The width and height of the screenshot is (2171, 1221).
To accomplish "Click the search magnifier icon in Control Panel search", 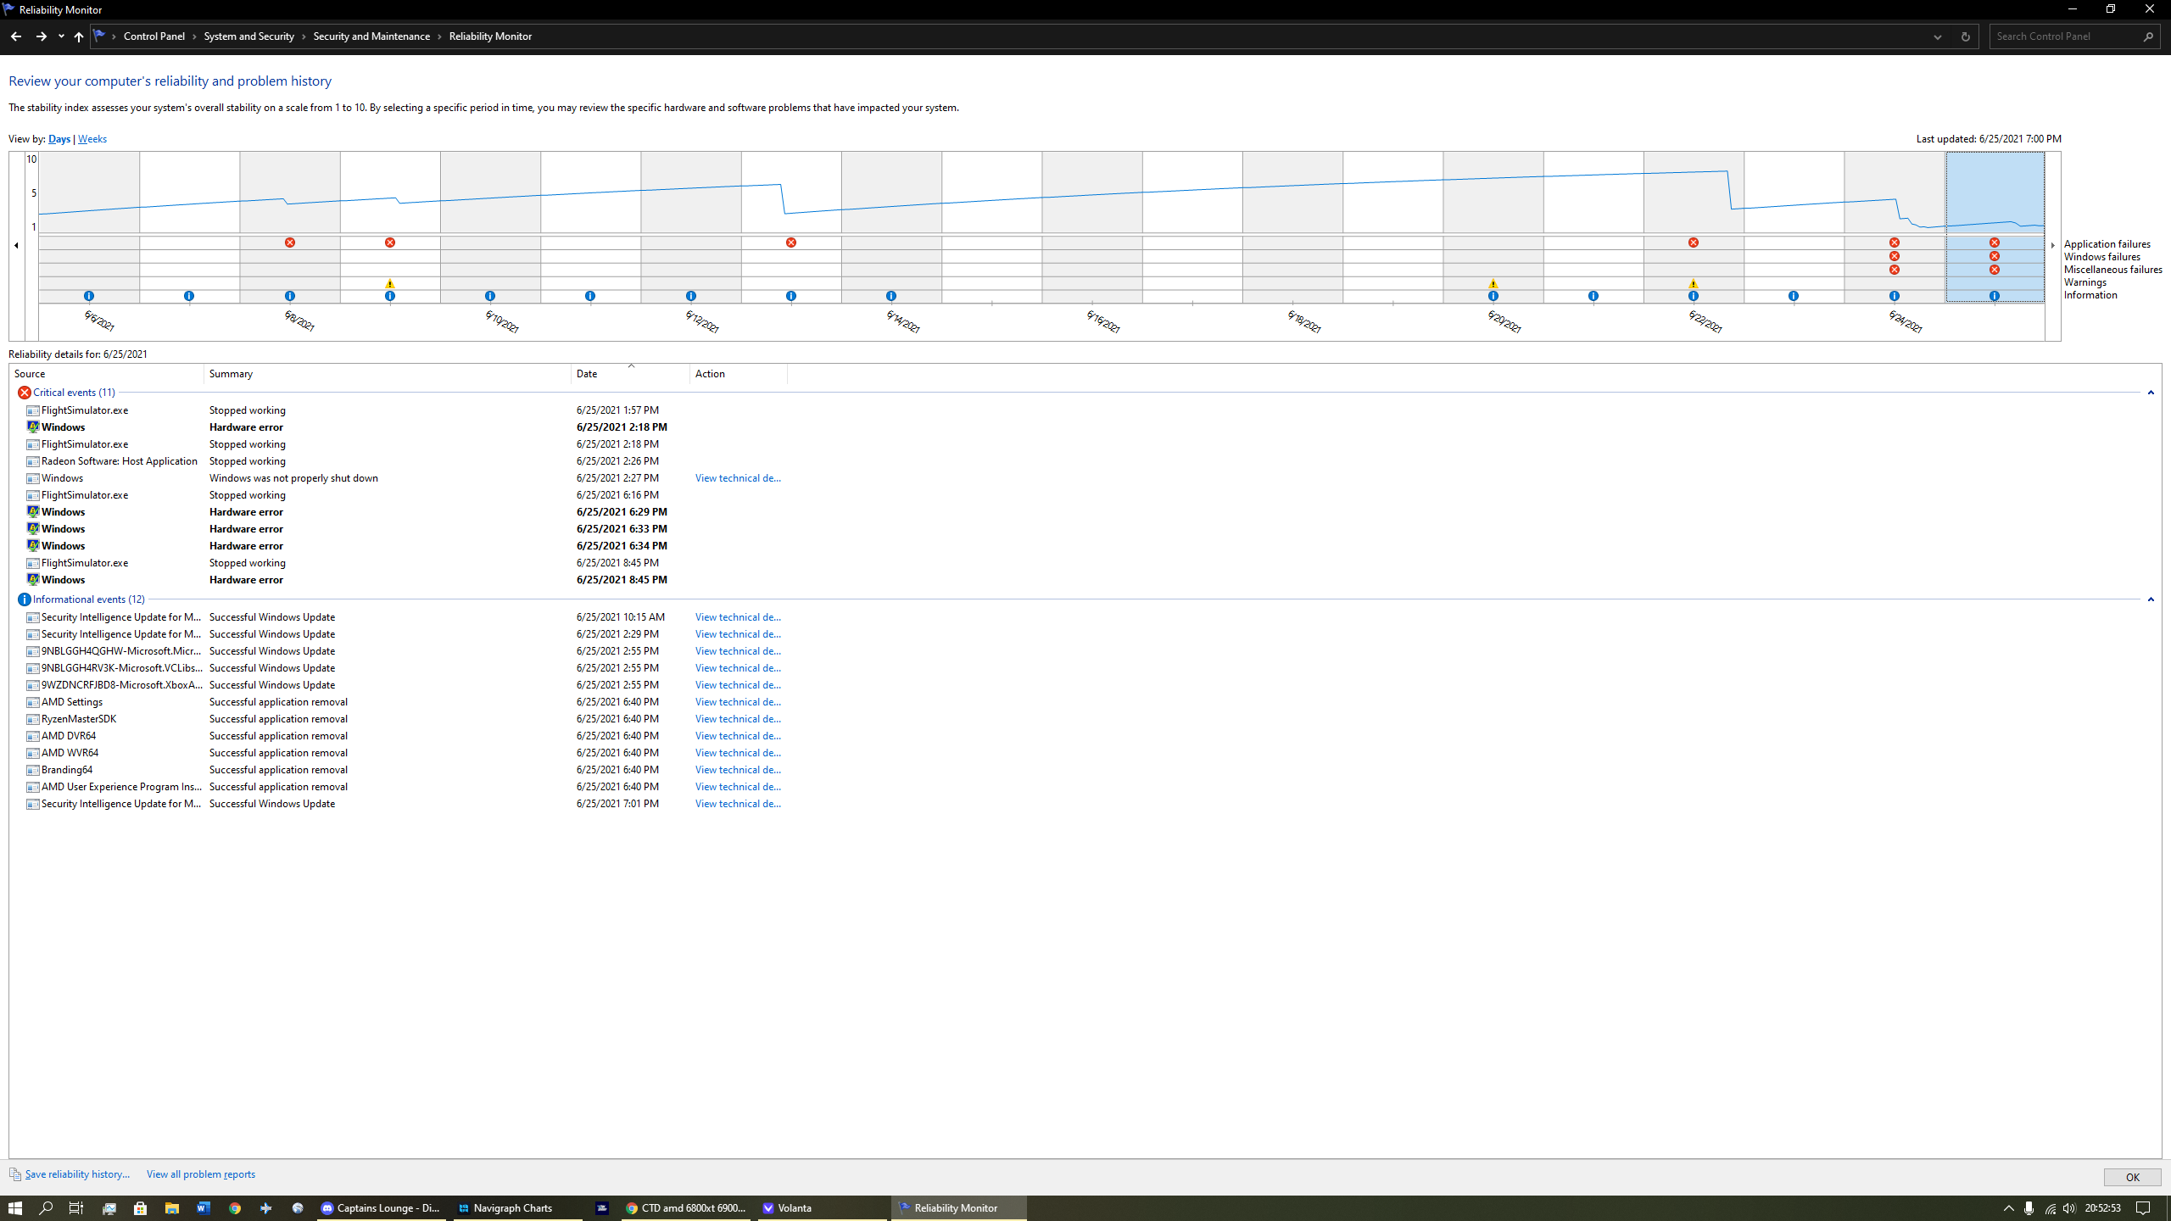I will (2148, 36).
